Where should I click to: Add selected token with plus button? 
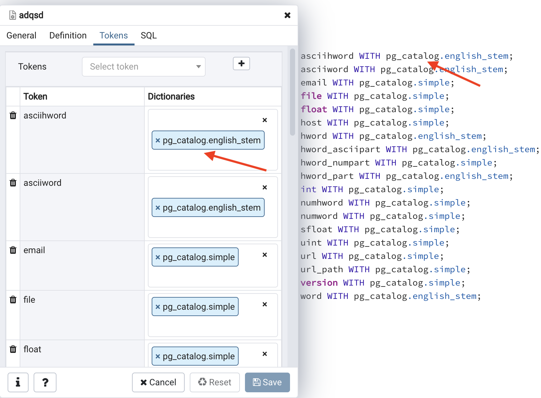pyautogui.click(x=241, y=64)
